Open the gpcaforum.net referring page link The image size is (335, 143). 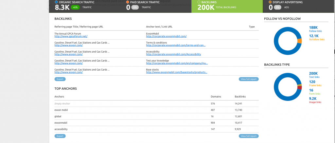tap(71, 36)
